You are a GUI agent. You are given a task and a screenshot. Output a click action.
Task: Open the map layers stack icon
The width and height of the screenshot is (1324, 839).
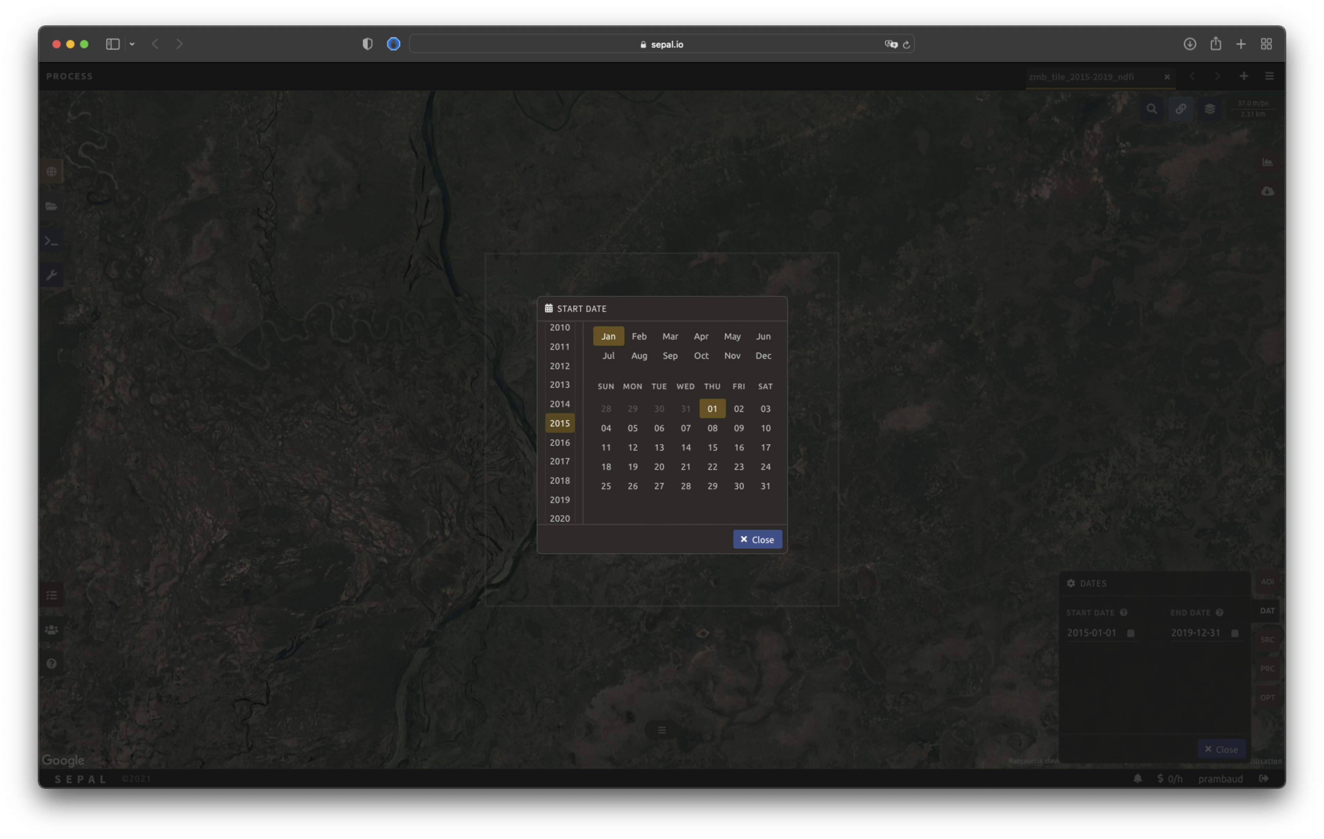[x=1209, y=109]
